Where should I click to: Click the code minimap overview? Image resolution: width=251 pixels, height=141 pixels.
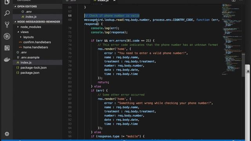pyautogui.click(x=231, y=39)
